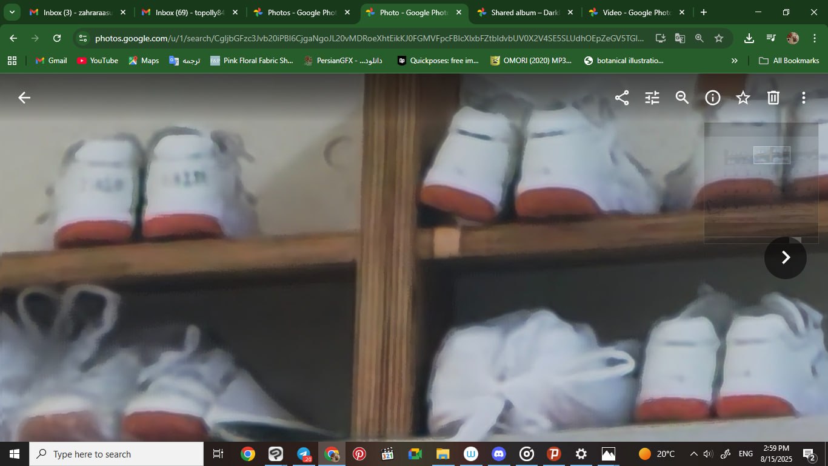This screenshot has width=828, height=466.
Task: Bookmark this page with star icon
Action: pos(719,38)
